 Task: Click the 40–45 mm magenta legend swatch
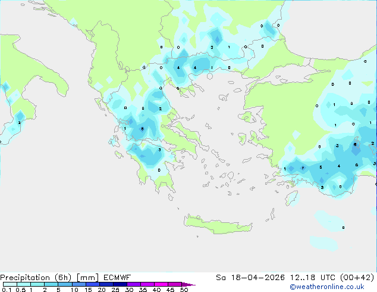pos(161,284)
